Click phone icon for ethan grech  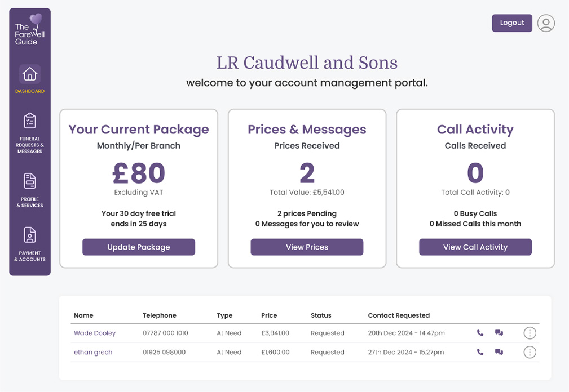480,352
